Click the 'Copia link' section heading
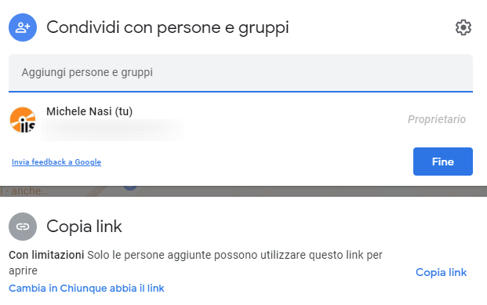 coord(84,227)
